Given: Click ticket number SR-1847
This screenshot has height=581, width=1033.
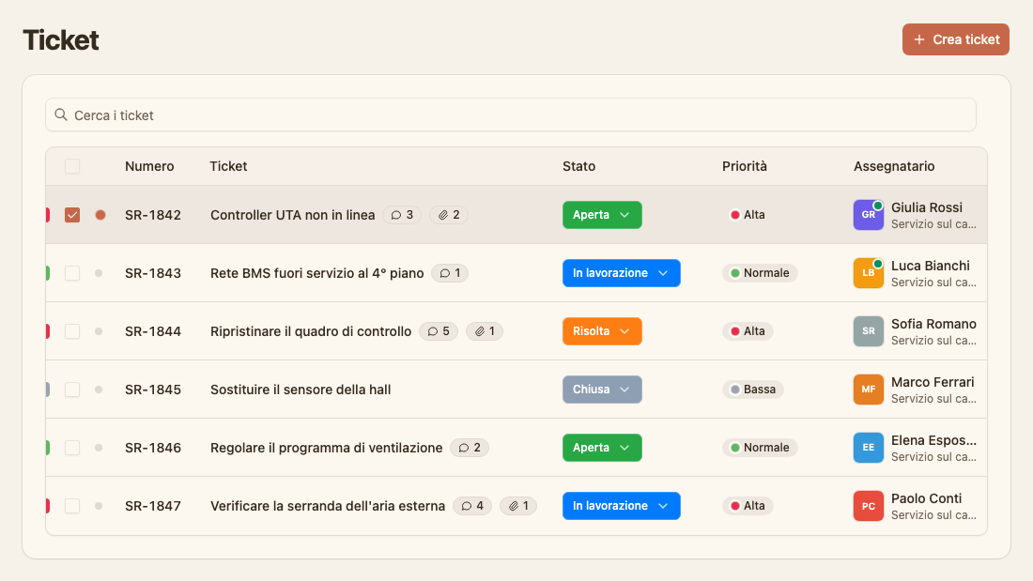Looking at the screenshot, I should [153, 506].
